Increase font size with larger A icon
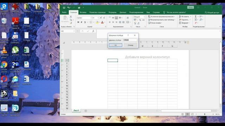The height and width of the screenshot is (126, 225). [101, 18]
